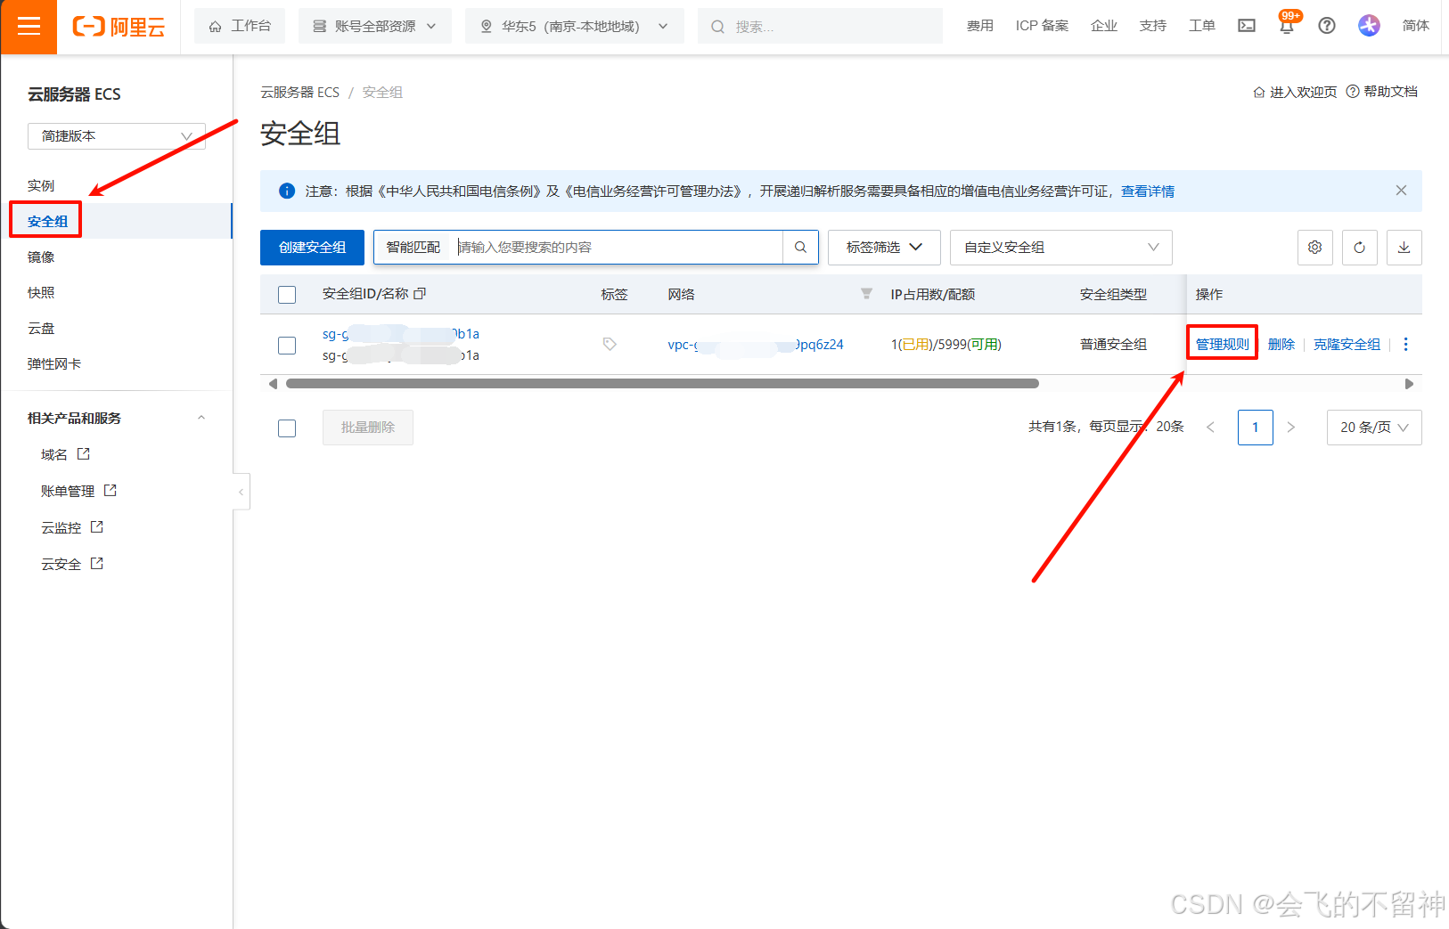1449x929 pixels.
Task: Open column settings gear icon
Action: point(1315,248)
